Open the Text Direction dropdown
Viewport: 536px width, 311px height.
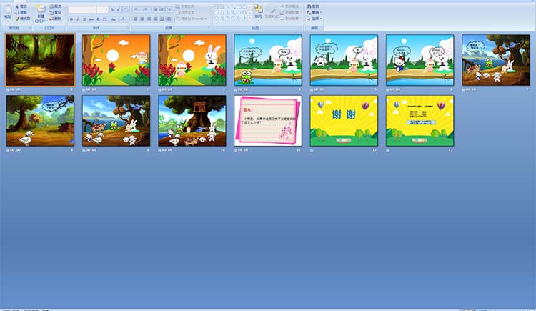point(187,6)
